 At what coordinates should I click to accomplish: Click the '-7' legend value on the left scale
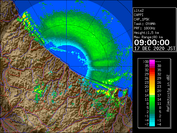pos(147,124)
